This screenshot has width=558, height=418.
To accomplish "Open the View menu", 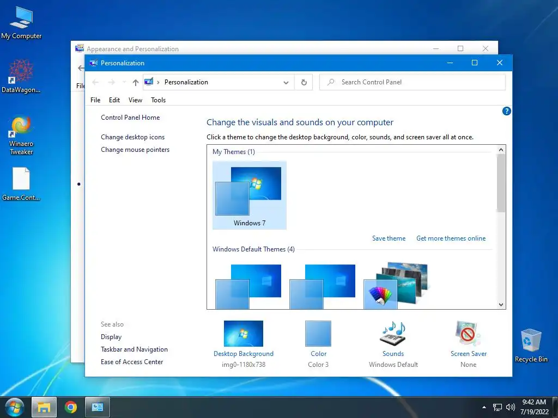I will 135,100.
